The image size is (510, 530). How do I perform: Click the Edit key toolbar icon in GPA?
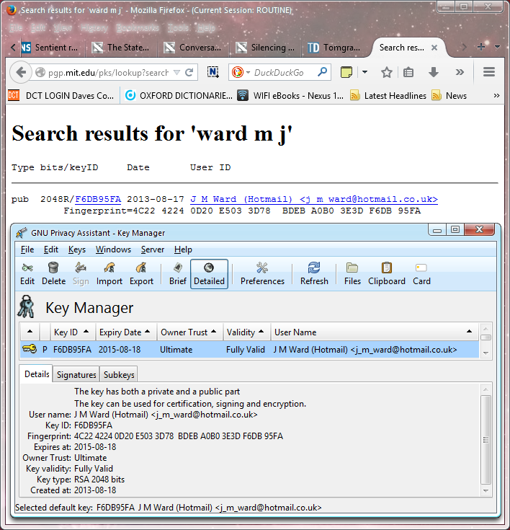click(x=27, y=274)
